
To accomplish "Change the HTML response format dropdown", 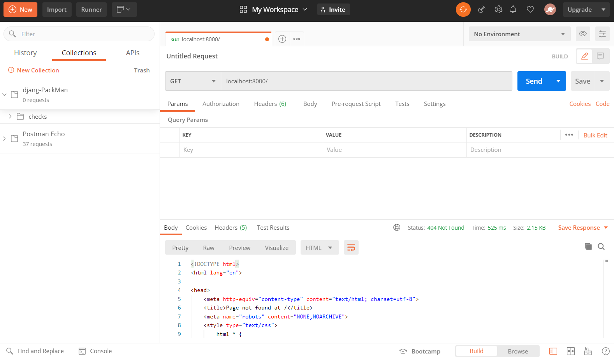I will (319, 248).
